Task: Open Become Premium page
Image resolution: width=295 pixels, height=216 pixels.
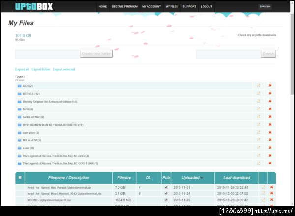Action: pyautogui.click(x=124, y=6)
